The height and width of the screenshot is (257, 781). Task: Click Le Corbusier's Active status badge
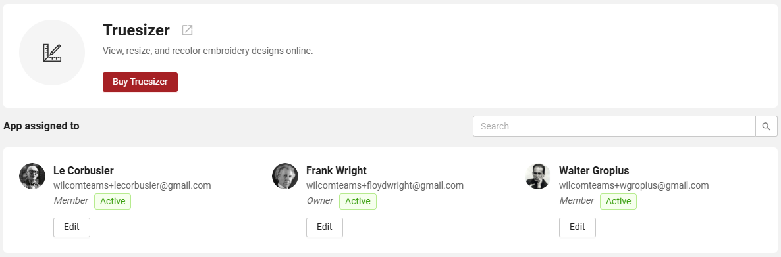[113, 201]
